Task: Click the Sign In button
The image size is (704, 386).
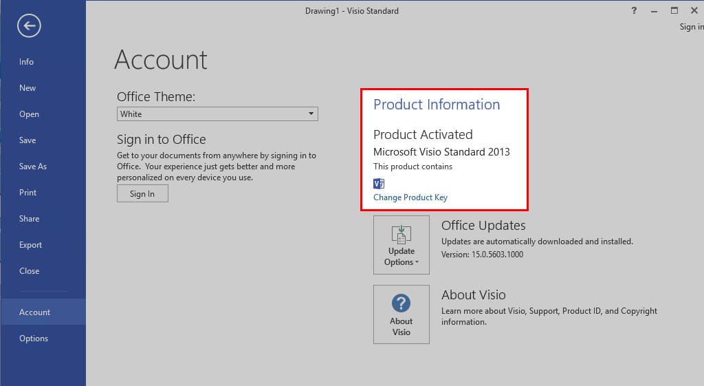Action: click(x=142, y=193)
